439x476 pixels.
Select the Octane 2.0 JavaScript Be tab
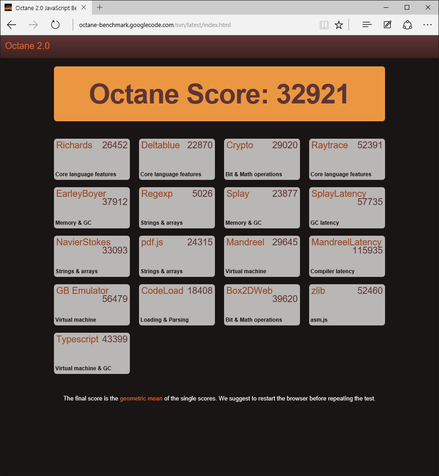coord(46,8)
